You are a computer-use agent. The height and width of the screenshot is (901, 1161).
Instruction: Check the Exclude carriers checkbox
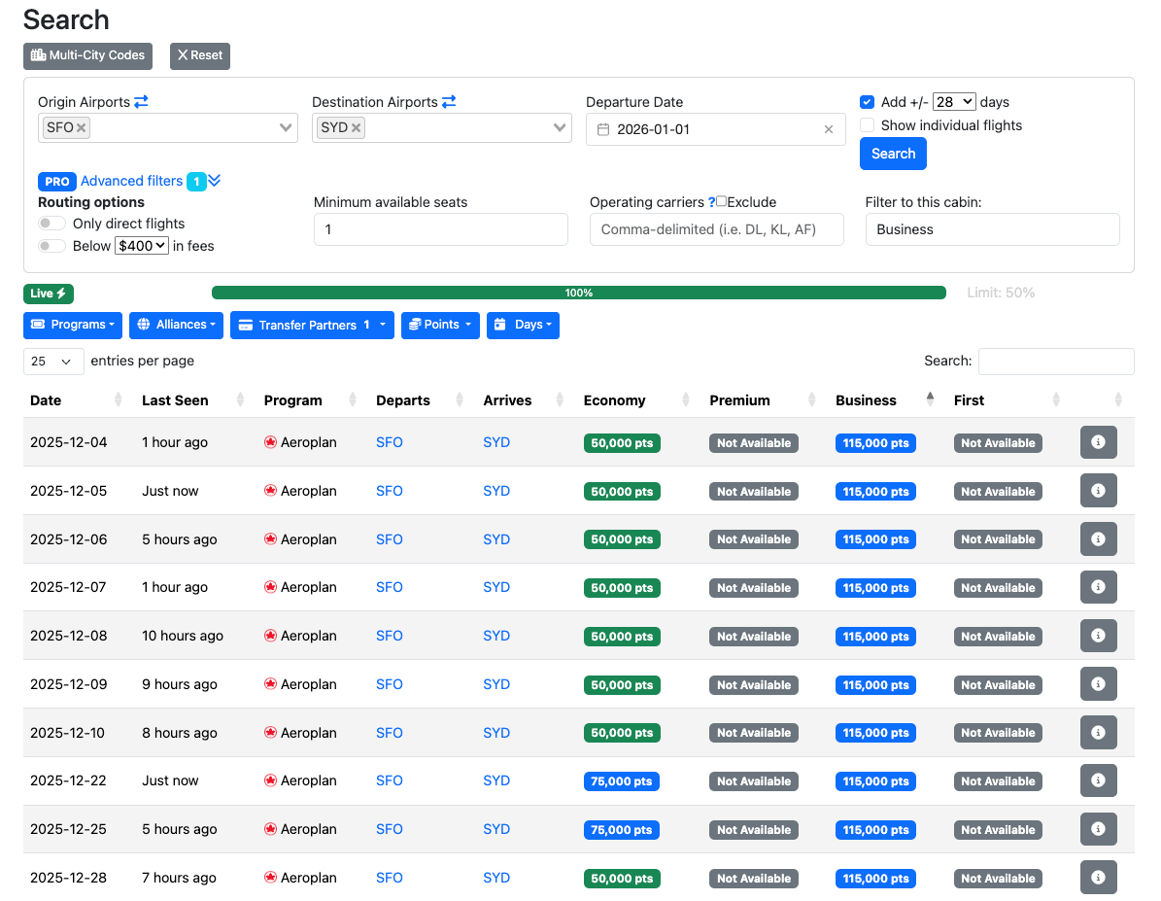721,201
